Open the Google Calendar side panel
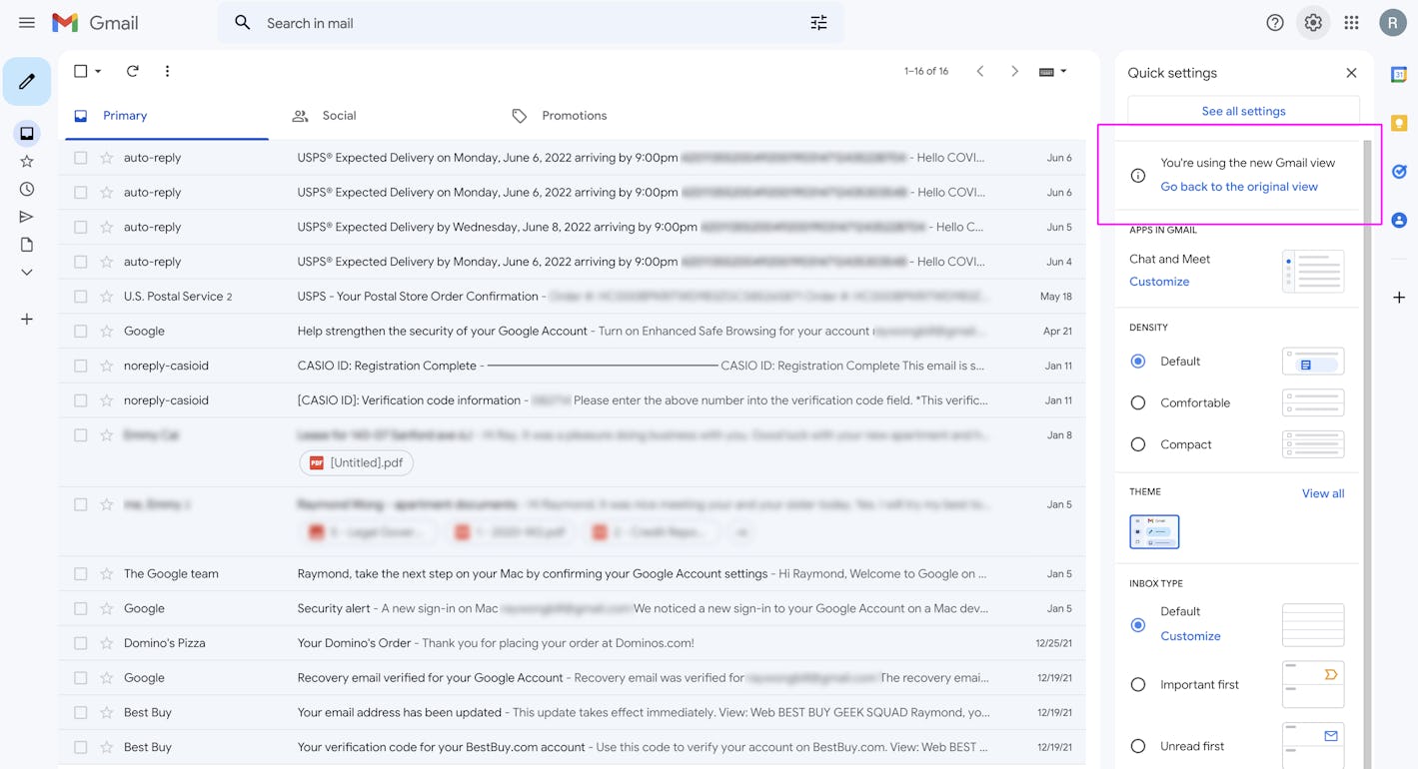1418x769 pixels. tap(1399, 73)
